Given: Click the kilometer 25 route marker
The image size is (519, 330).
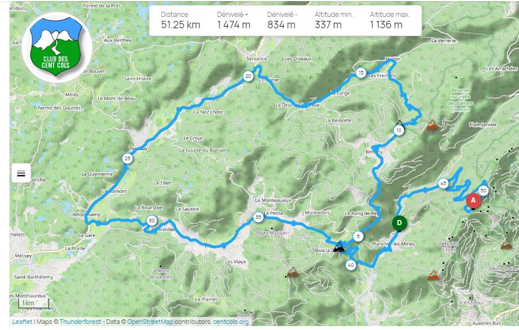Looking at the screenshot, I should (127, 159).
